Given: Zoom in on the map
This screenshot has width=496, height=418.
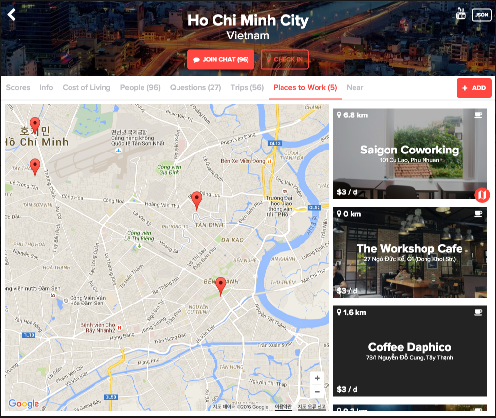Looking at the screenshot, I should point(317,378).
